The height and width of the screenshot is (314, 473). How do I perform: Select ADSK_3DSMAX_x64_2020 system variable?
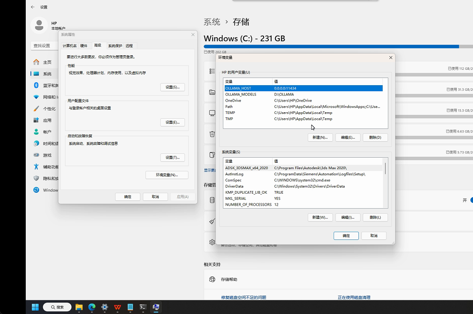point(303,168)
